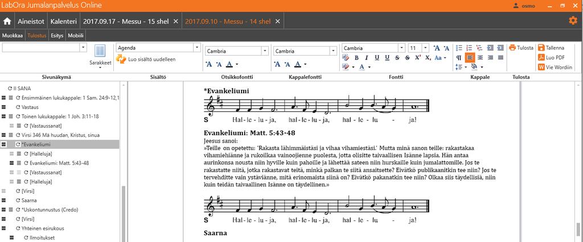The width and height of the screenshot is (583, 242).
Task: Switch to Muokkaa mode tab
Action: 13,36
